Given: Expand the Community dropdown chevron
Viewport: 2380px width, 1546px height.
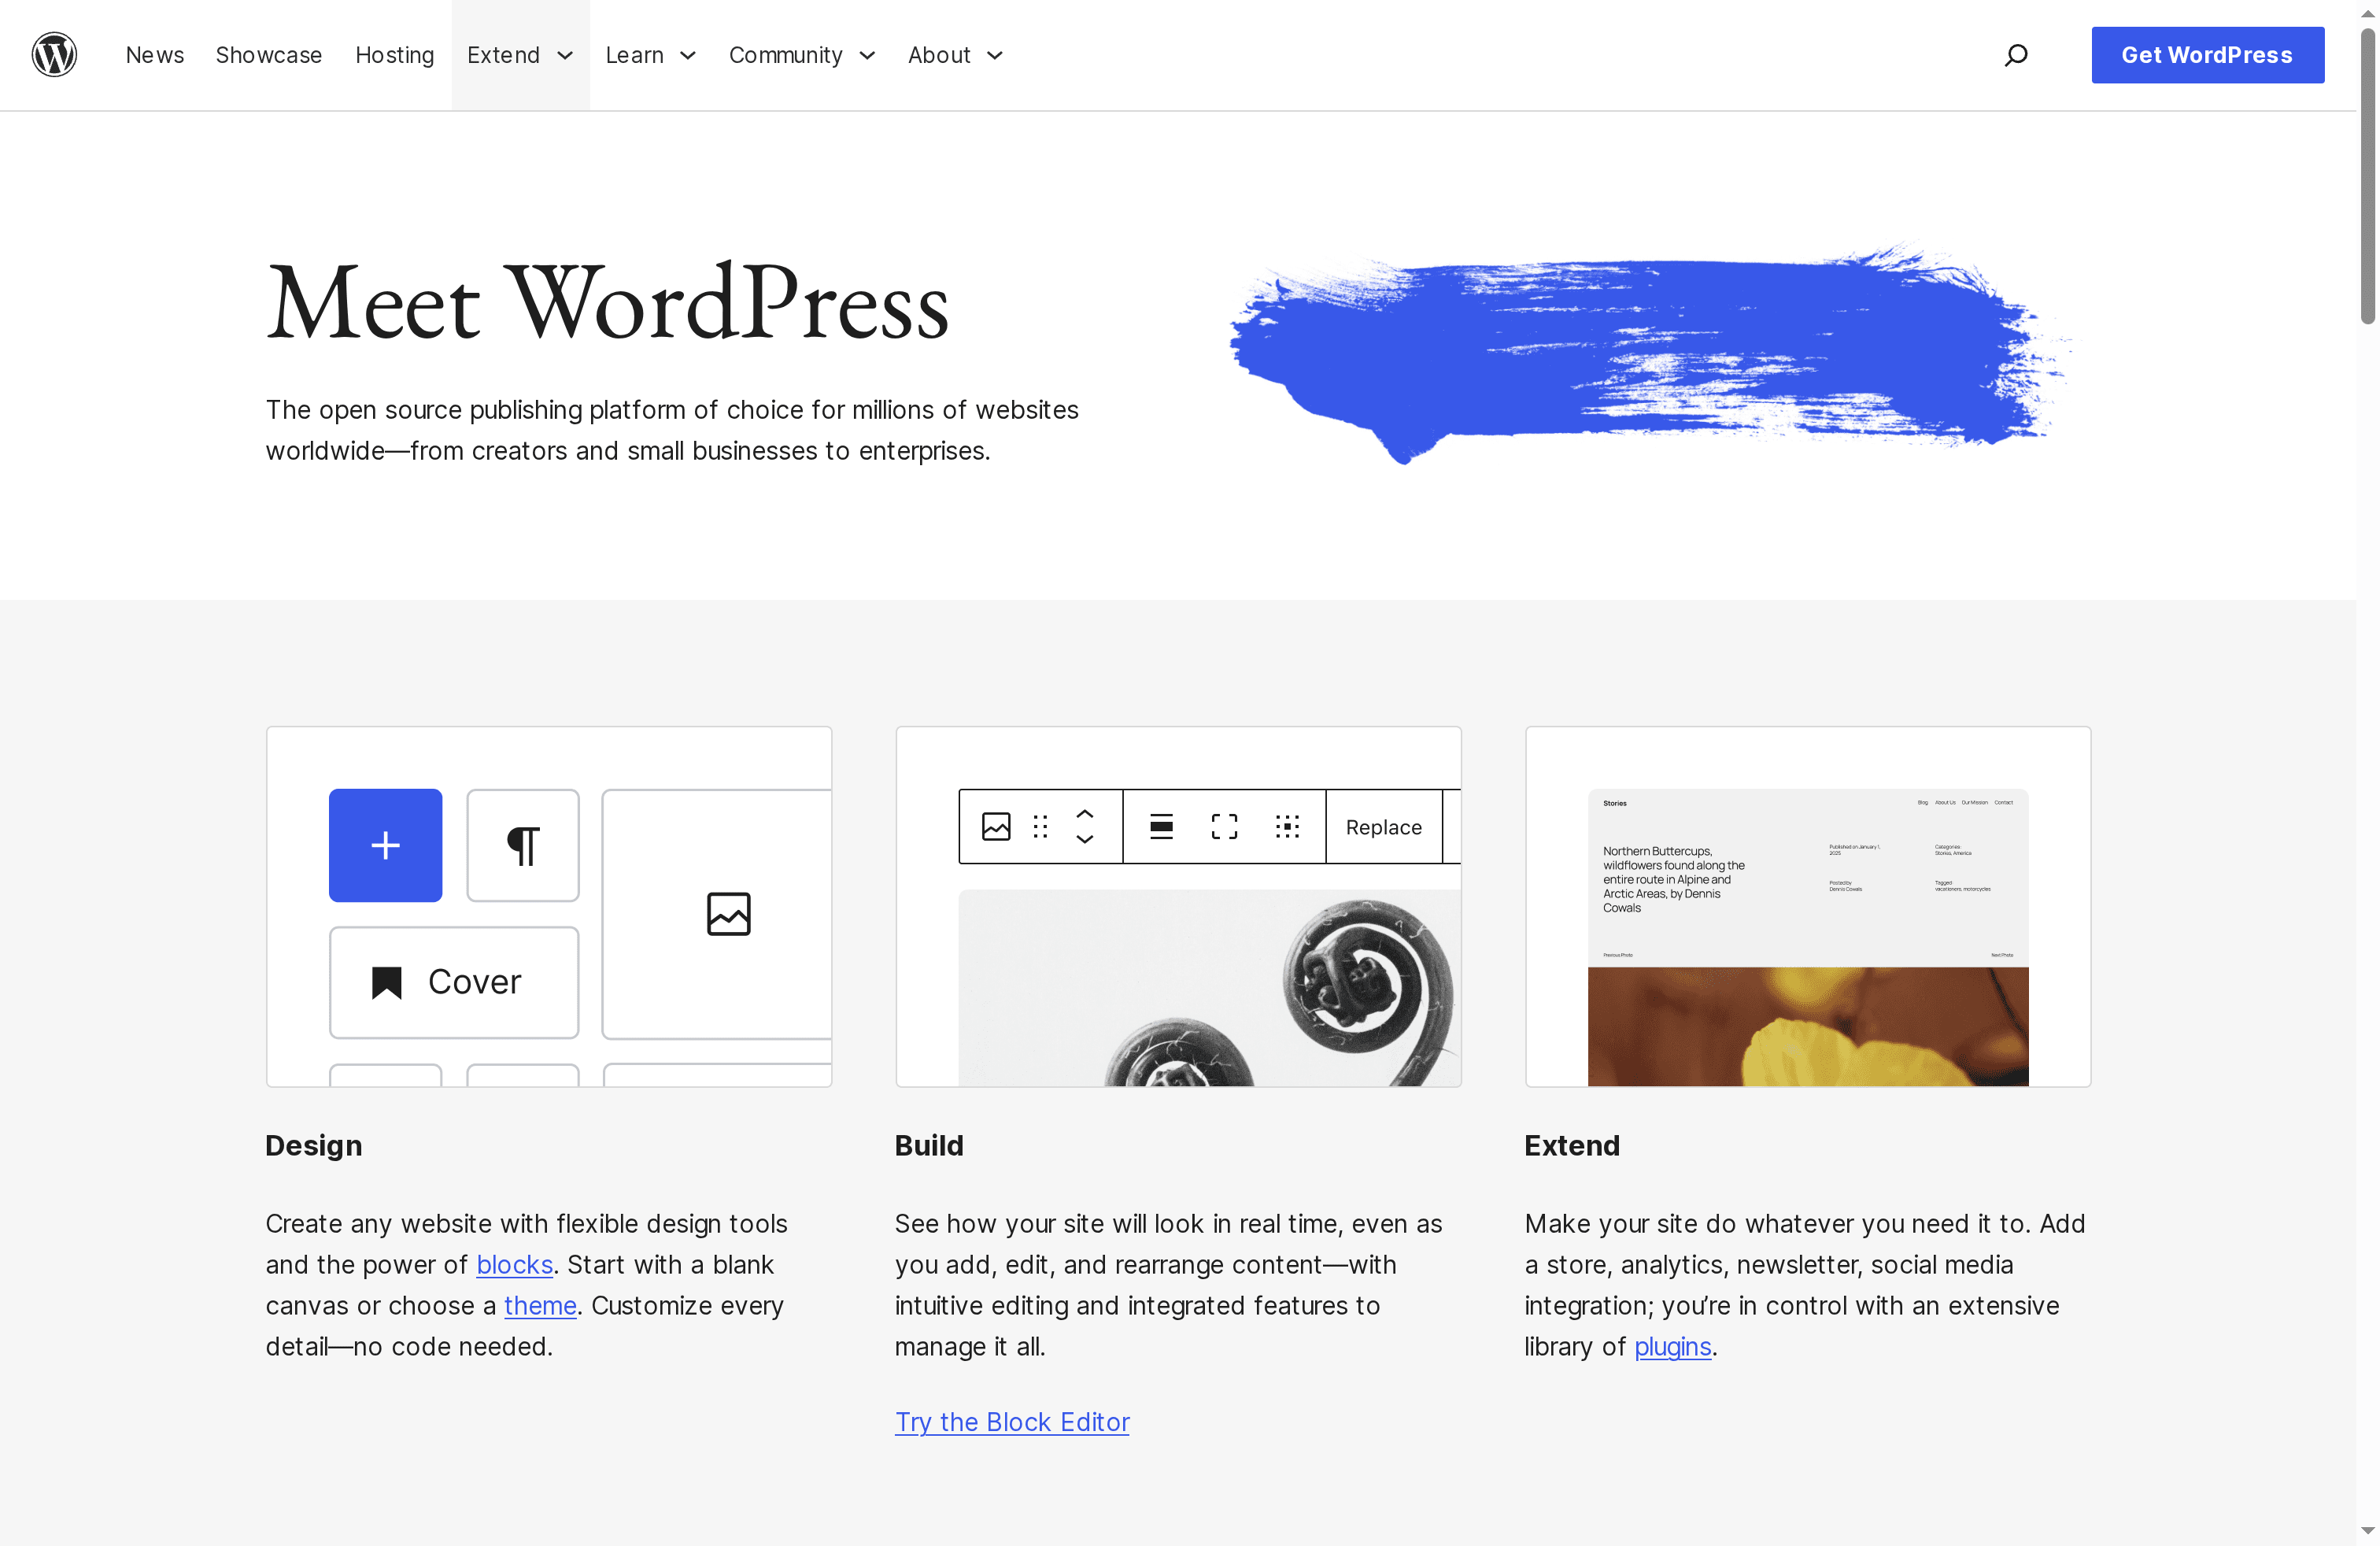Looking at the screenshot, I should (866, 56).
